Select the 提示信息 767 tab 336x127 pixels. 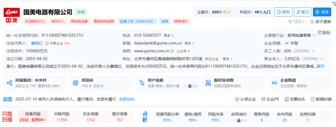pos(119,117)
